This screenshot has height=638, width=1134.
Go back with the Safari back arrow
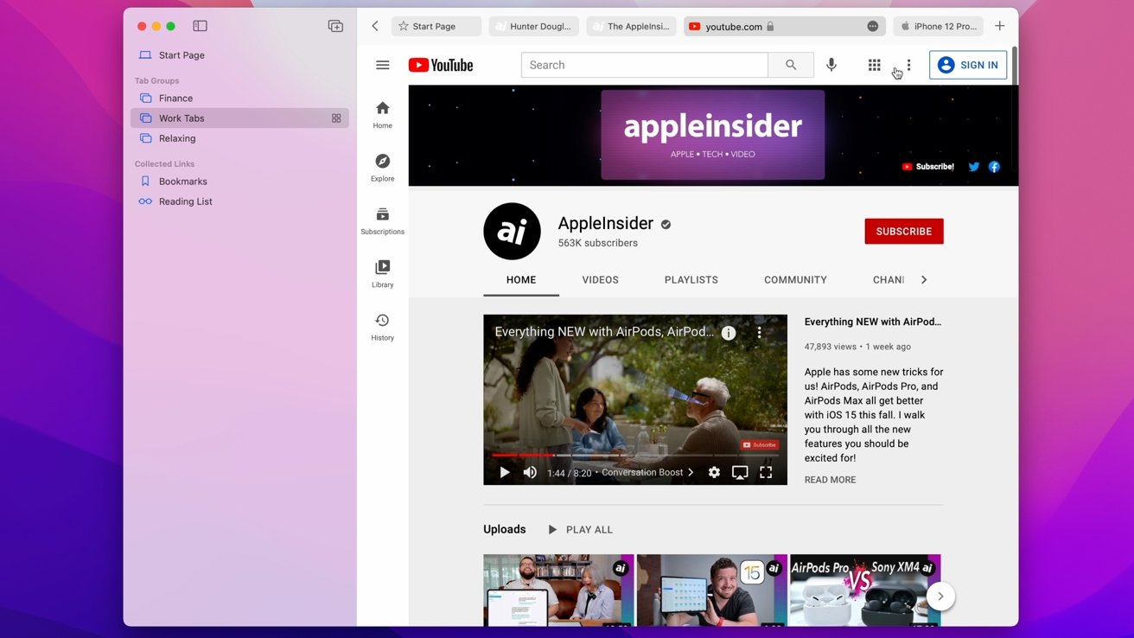coord(375,26)
